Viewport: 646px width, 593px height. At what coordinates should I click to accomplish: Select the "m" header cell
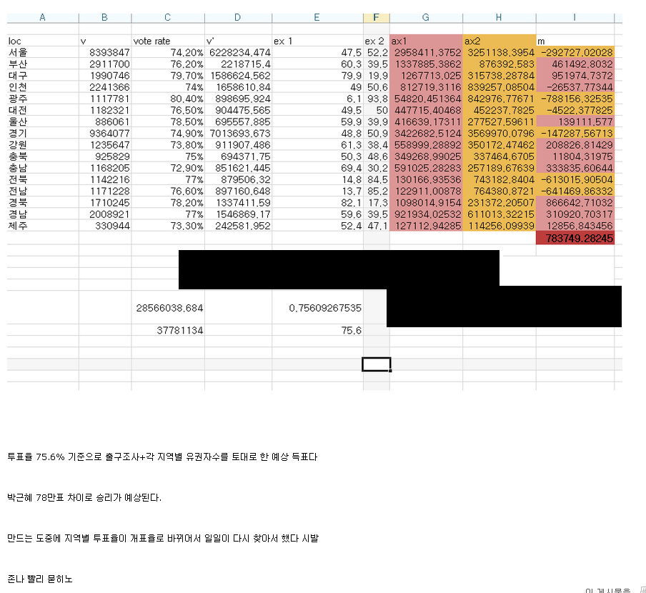coord(575,41)
